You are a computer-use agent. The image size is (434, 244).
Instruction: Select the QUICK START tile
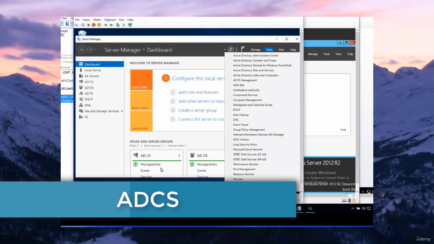tap(142, 80)
